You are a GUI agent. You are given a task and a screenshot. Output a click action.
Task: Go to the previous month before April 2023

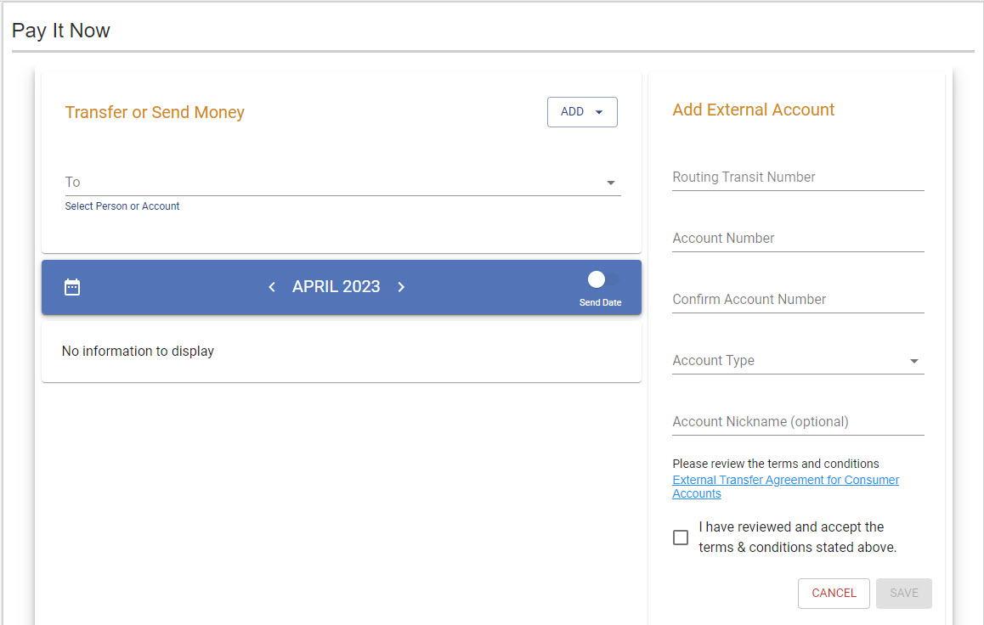[x=272, y=287]
